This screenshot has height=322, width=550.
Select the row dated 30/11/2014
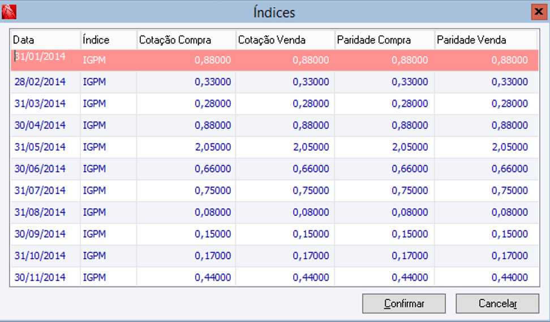point(274,277)
